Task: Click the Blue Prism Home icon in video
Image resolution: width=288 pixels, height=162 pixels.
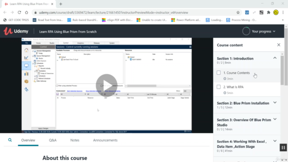Action: (x=26, y=50)
